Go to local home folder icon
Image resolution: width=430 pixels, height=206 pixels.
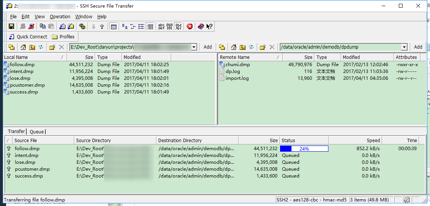pos(23,47)
